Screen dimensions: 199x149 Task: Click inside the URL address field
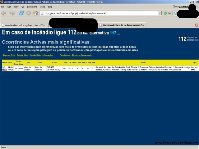click(99, 13)
